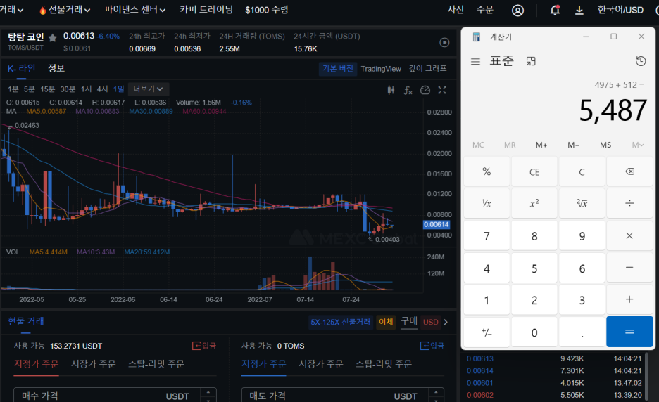Screen dimensions: 659x402
Task: Select the 5분 timeframe
Action: pyautogui.click(x=29, y=89)
